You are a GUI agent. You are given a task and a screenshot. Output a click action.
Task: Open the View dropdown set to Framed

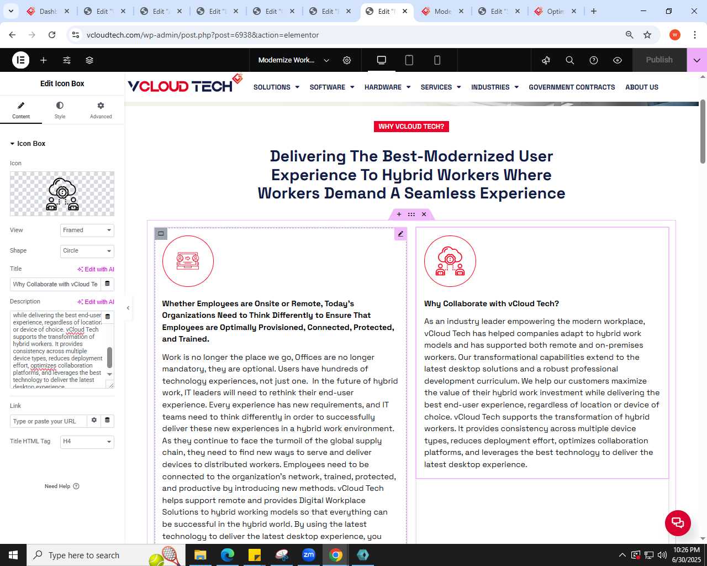[87, 230]
